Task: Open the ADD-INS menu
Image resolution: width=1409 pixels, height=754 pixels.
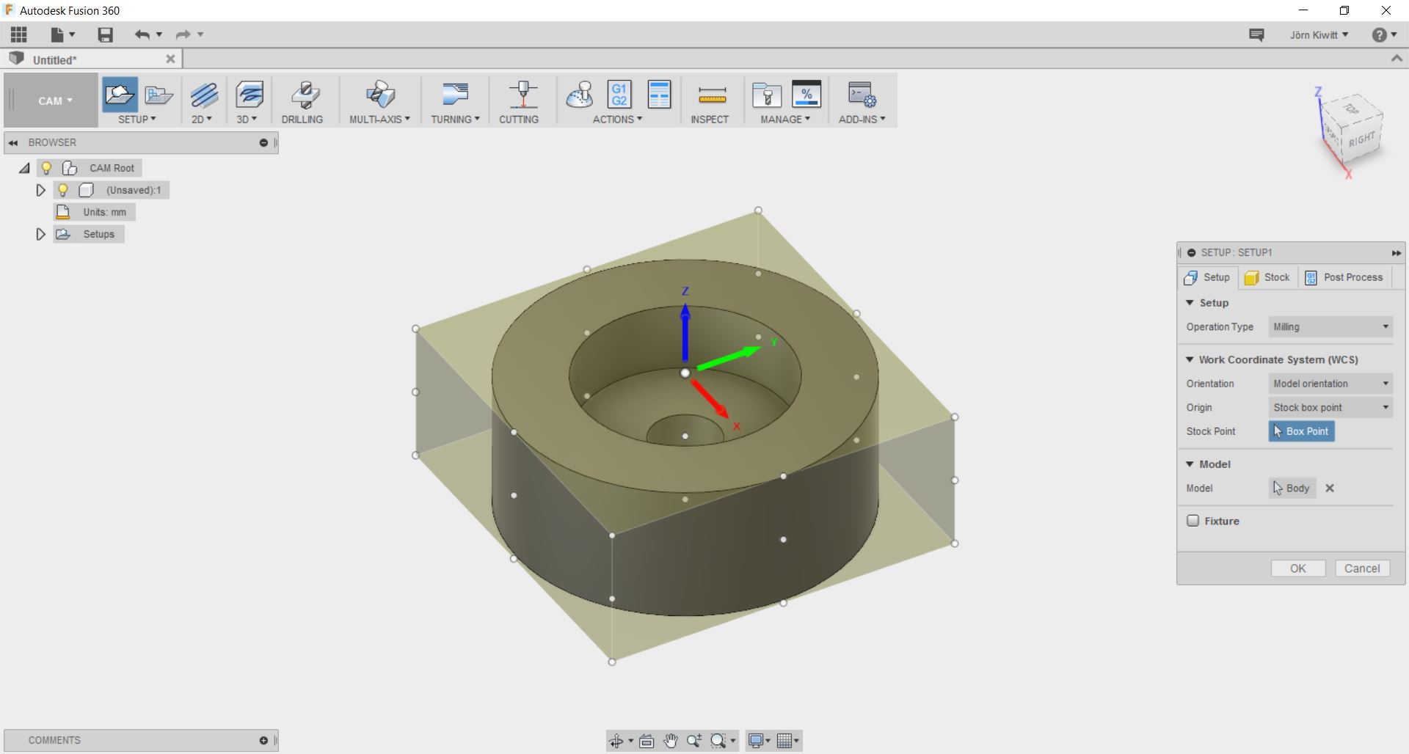Action: pos(862,119)
